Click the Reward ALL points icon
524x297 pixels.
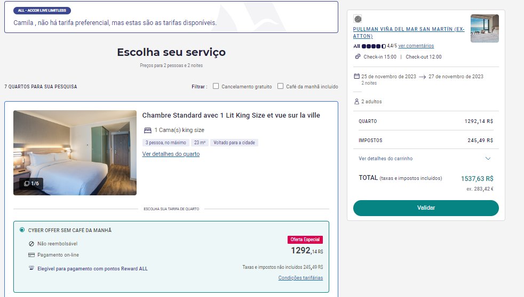pos(31,268)
